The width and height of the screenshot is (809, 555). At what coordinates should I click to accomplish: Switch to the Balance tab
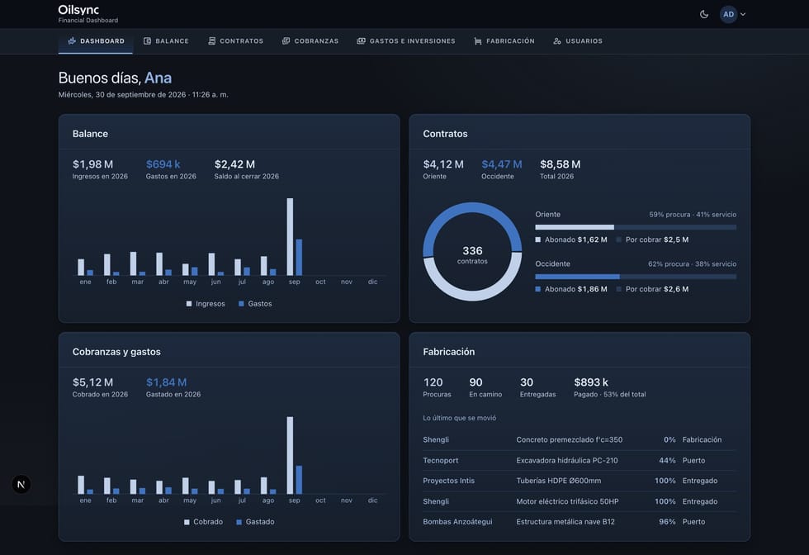click(166, 41)
